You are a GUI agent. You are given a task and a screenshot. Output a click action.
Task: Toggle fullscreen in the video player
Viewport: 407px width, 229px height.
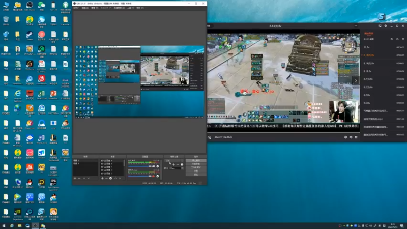point(356,137)
